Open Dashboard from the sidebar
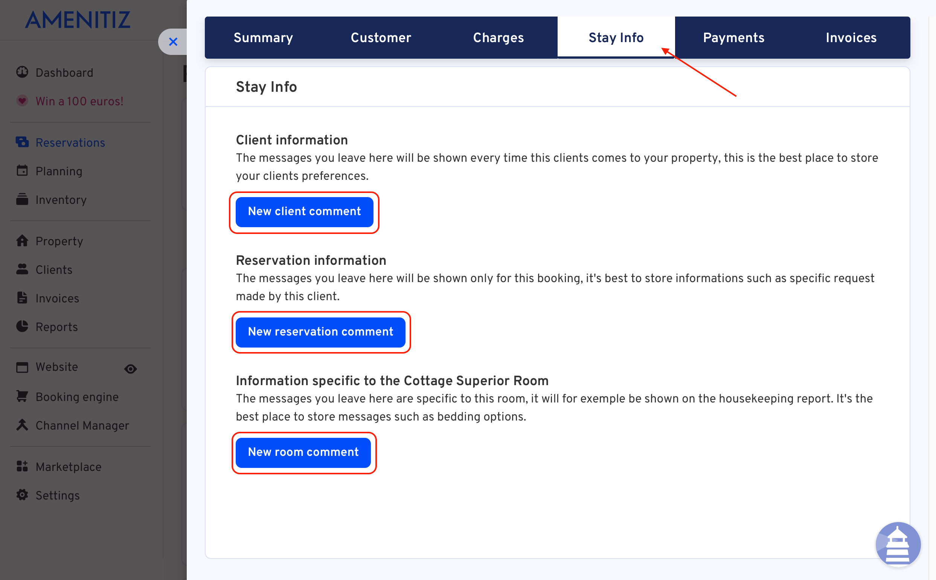Image resolution: width=936 pixels, height=580 pixels. pos(64,73)
